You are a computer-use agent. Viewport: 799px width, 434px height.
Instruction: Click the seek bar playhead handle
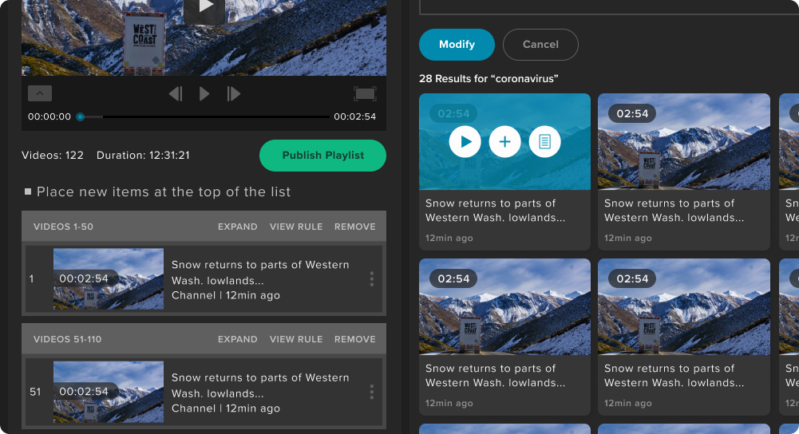point(80,116)
